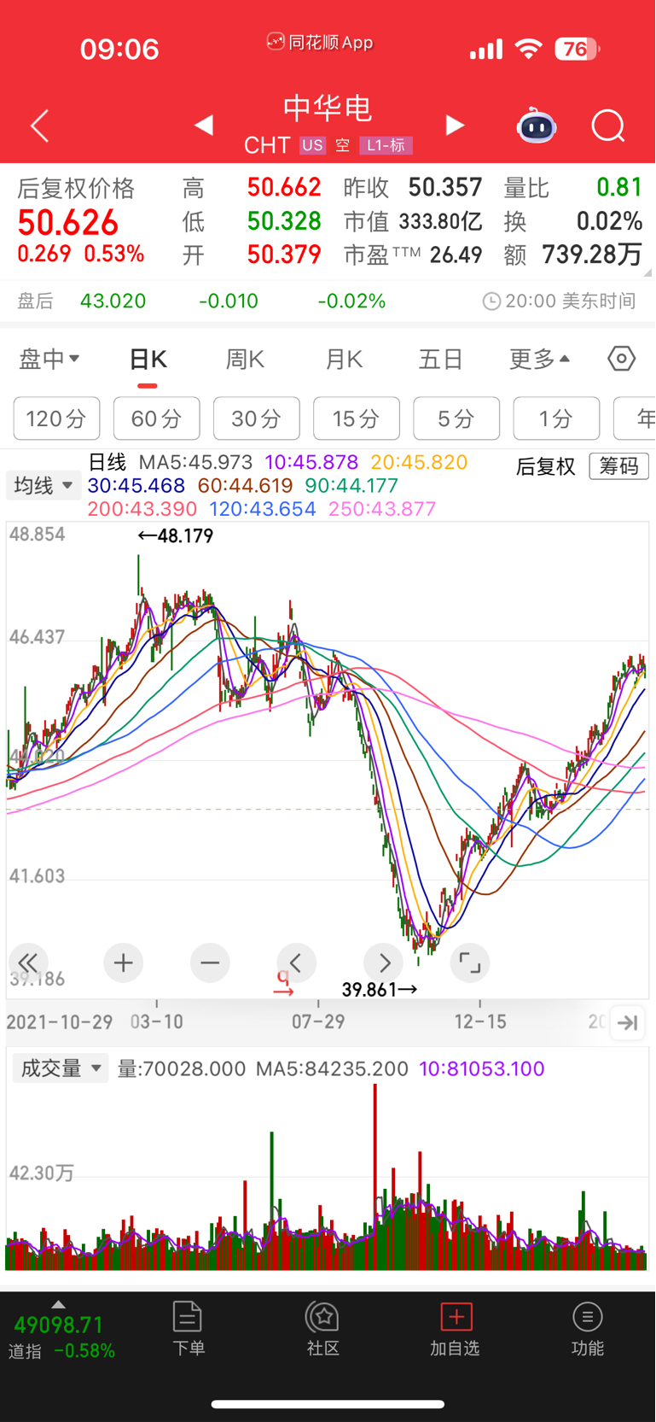Select the 60分 interval
Image resolution: width=656 pixels, height=1422 pixels.
pos(157,418)
